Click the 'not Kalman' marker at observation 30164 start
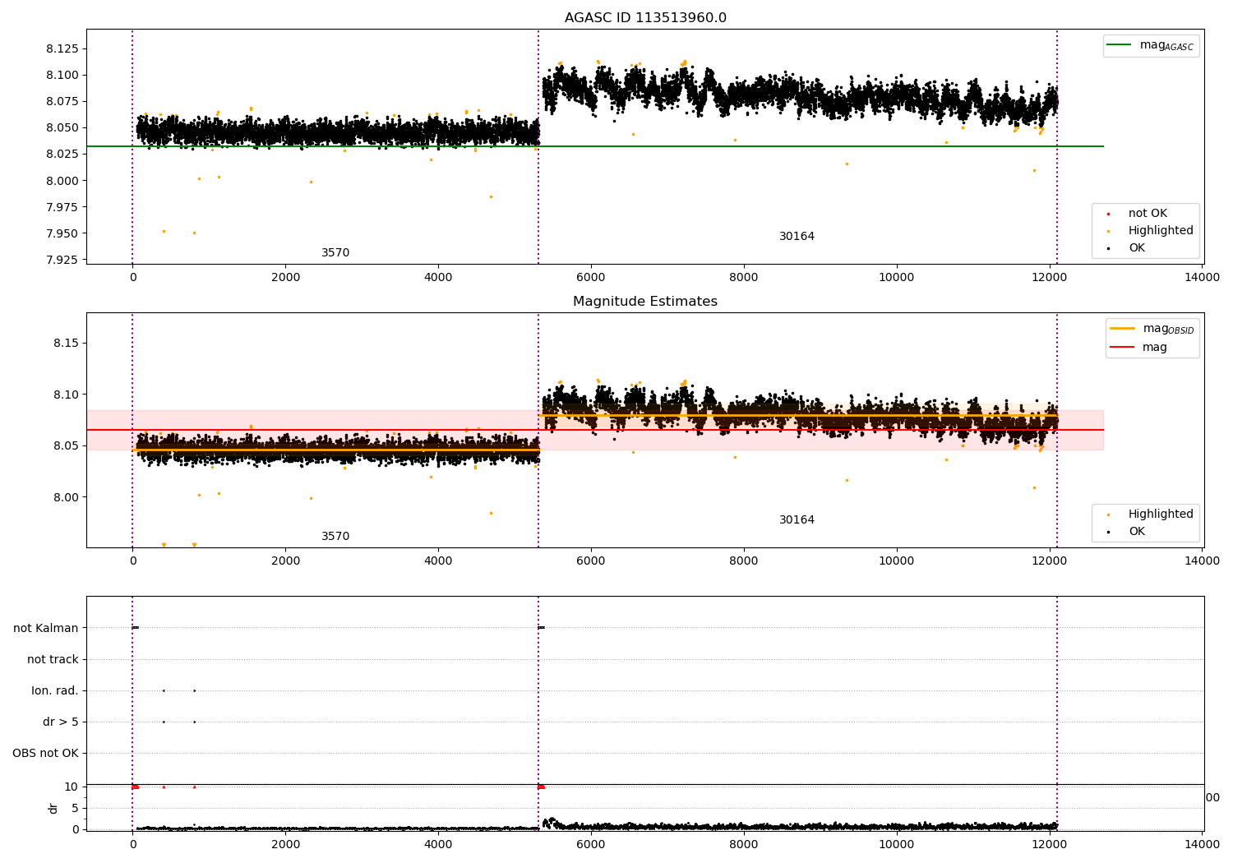The height and width of the screenshot is (863, 1233). tap(541, 628)
